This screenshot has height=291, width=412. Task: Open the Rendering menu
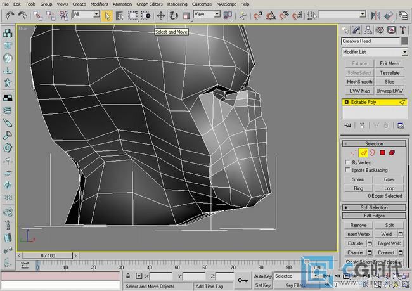click(177, 4)
